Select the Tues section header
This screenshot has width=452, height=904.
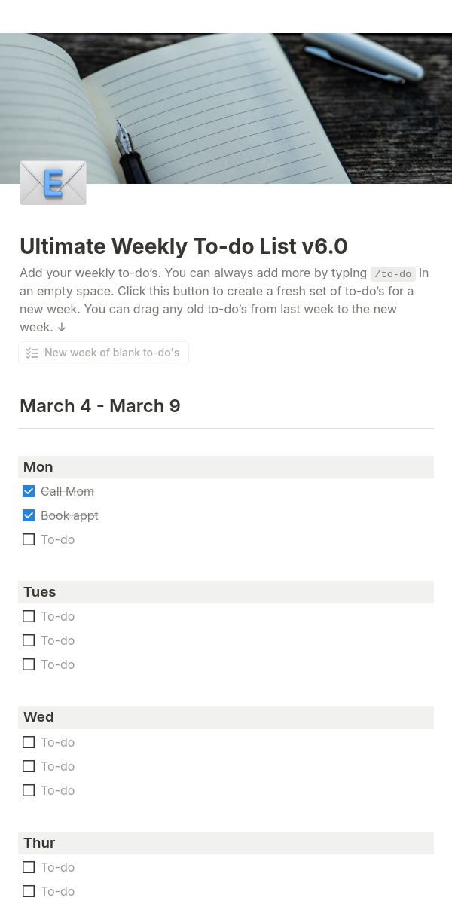pyautogui.click(x=226, y=592)
